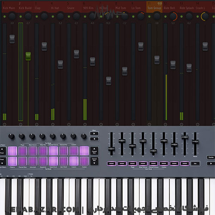Screen dimensions: 215x215
Task: Mute the Ride Splash track via green LED
Action: click(x=181, y=16)
